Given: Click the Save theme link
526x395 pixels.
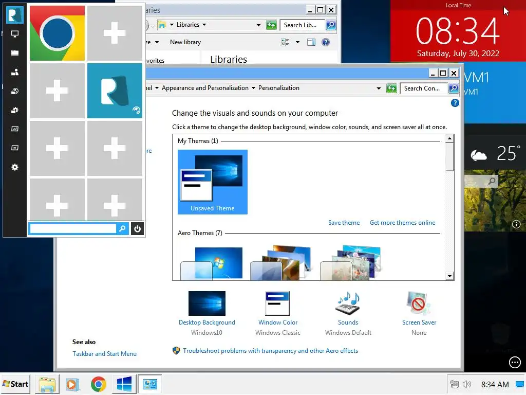Looking at the screenshot, I should pyautogui.click(x=344, y=223).
